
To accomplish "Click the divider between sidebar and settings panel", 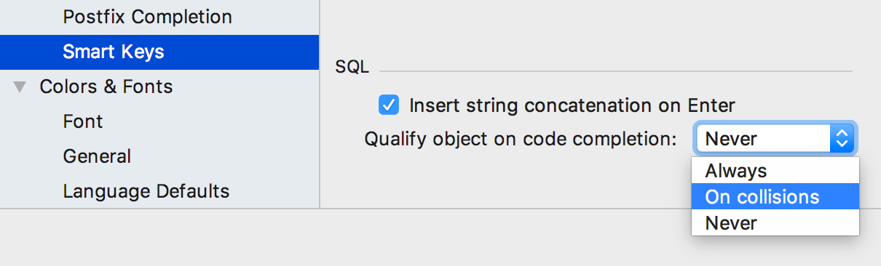I will pyautogui.click(x=320, y=104).
